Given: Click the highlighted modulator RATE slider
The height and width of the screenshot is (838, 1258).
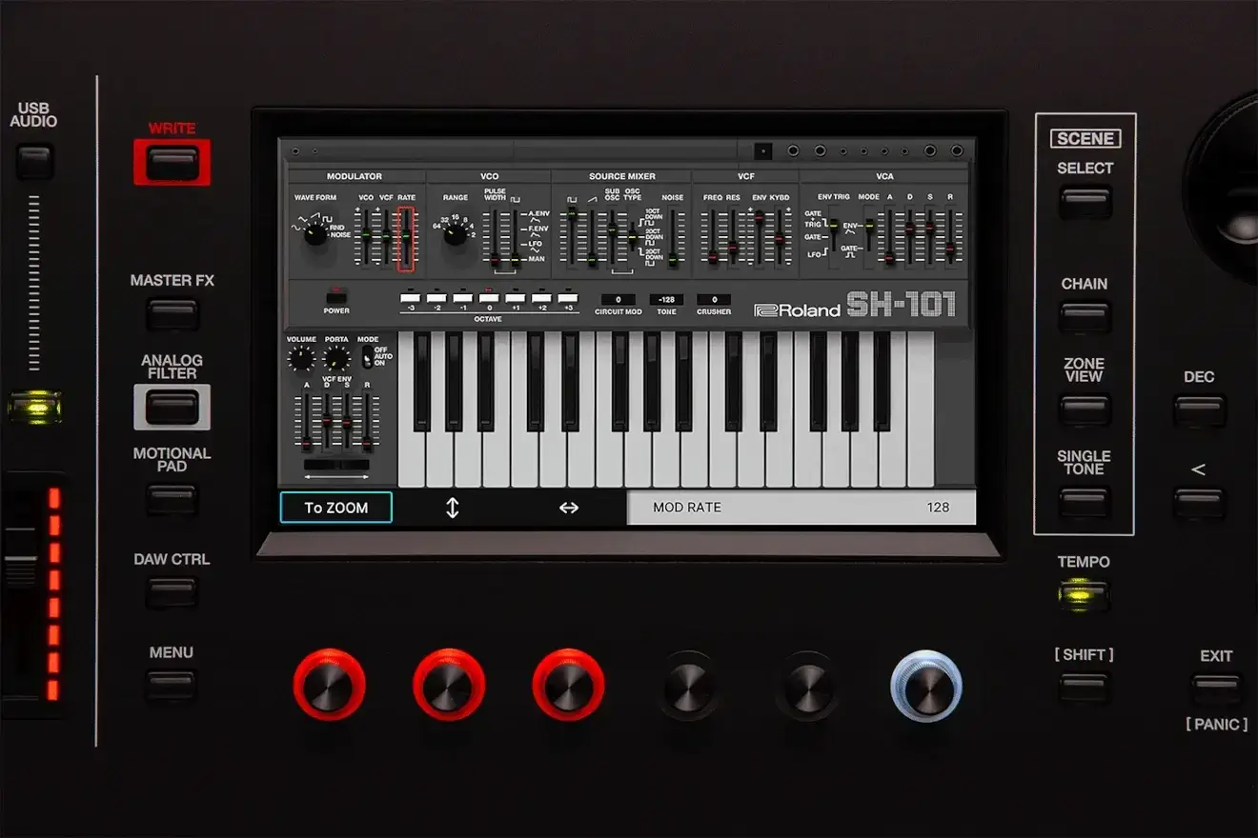Looking at the screenshot, I should [x=407, y=237].
